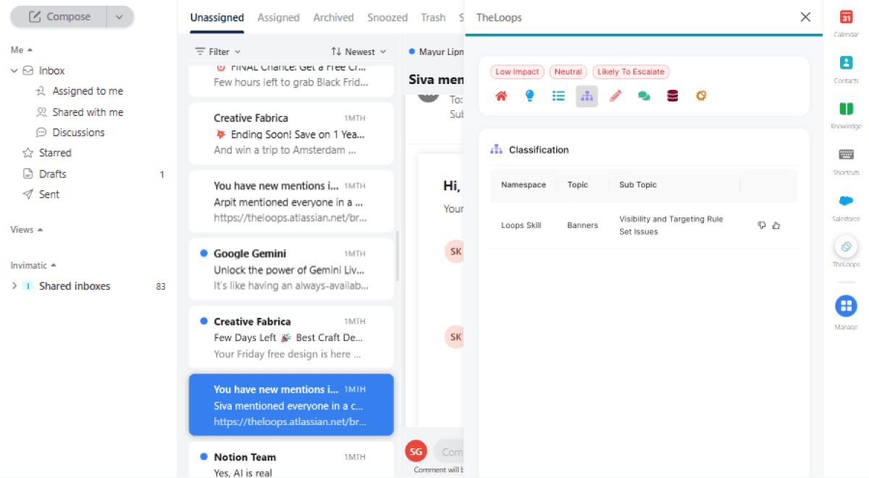Thumbs up the Loops Skill classification

pyautogui.click(x=776, y=225)
